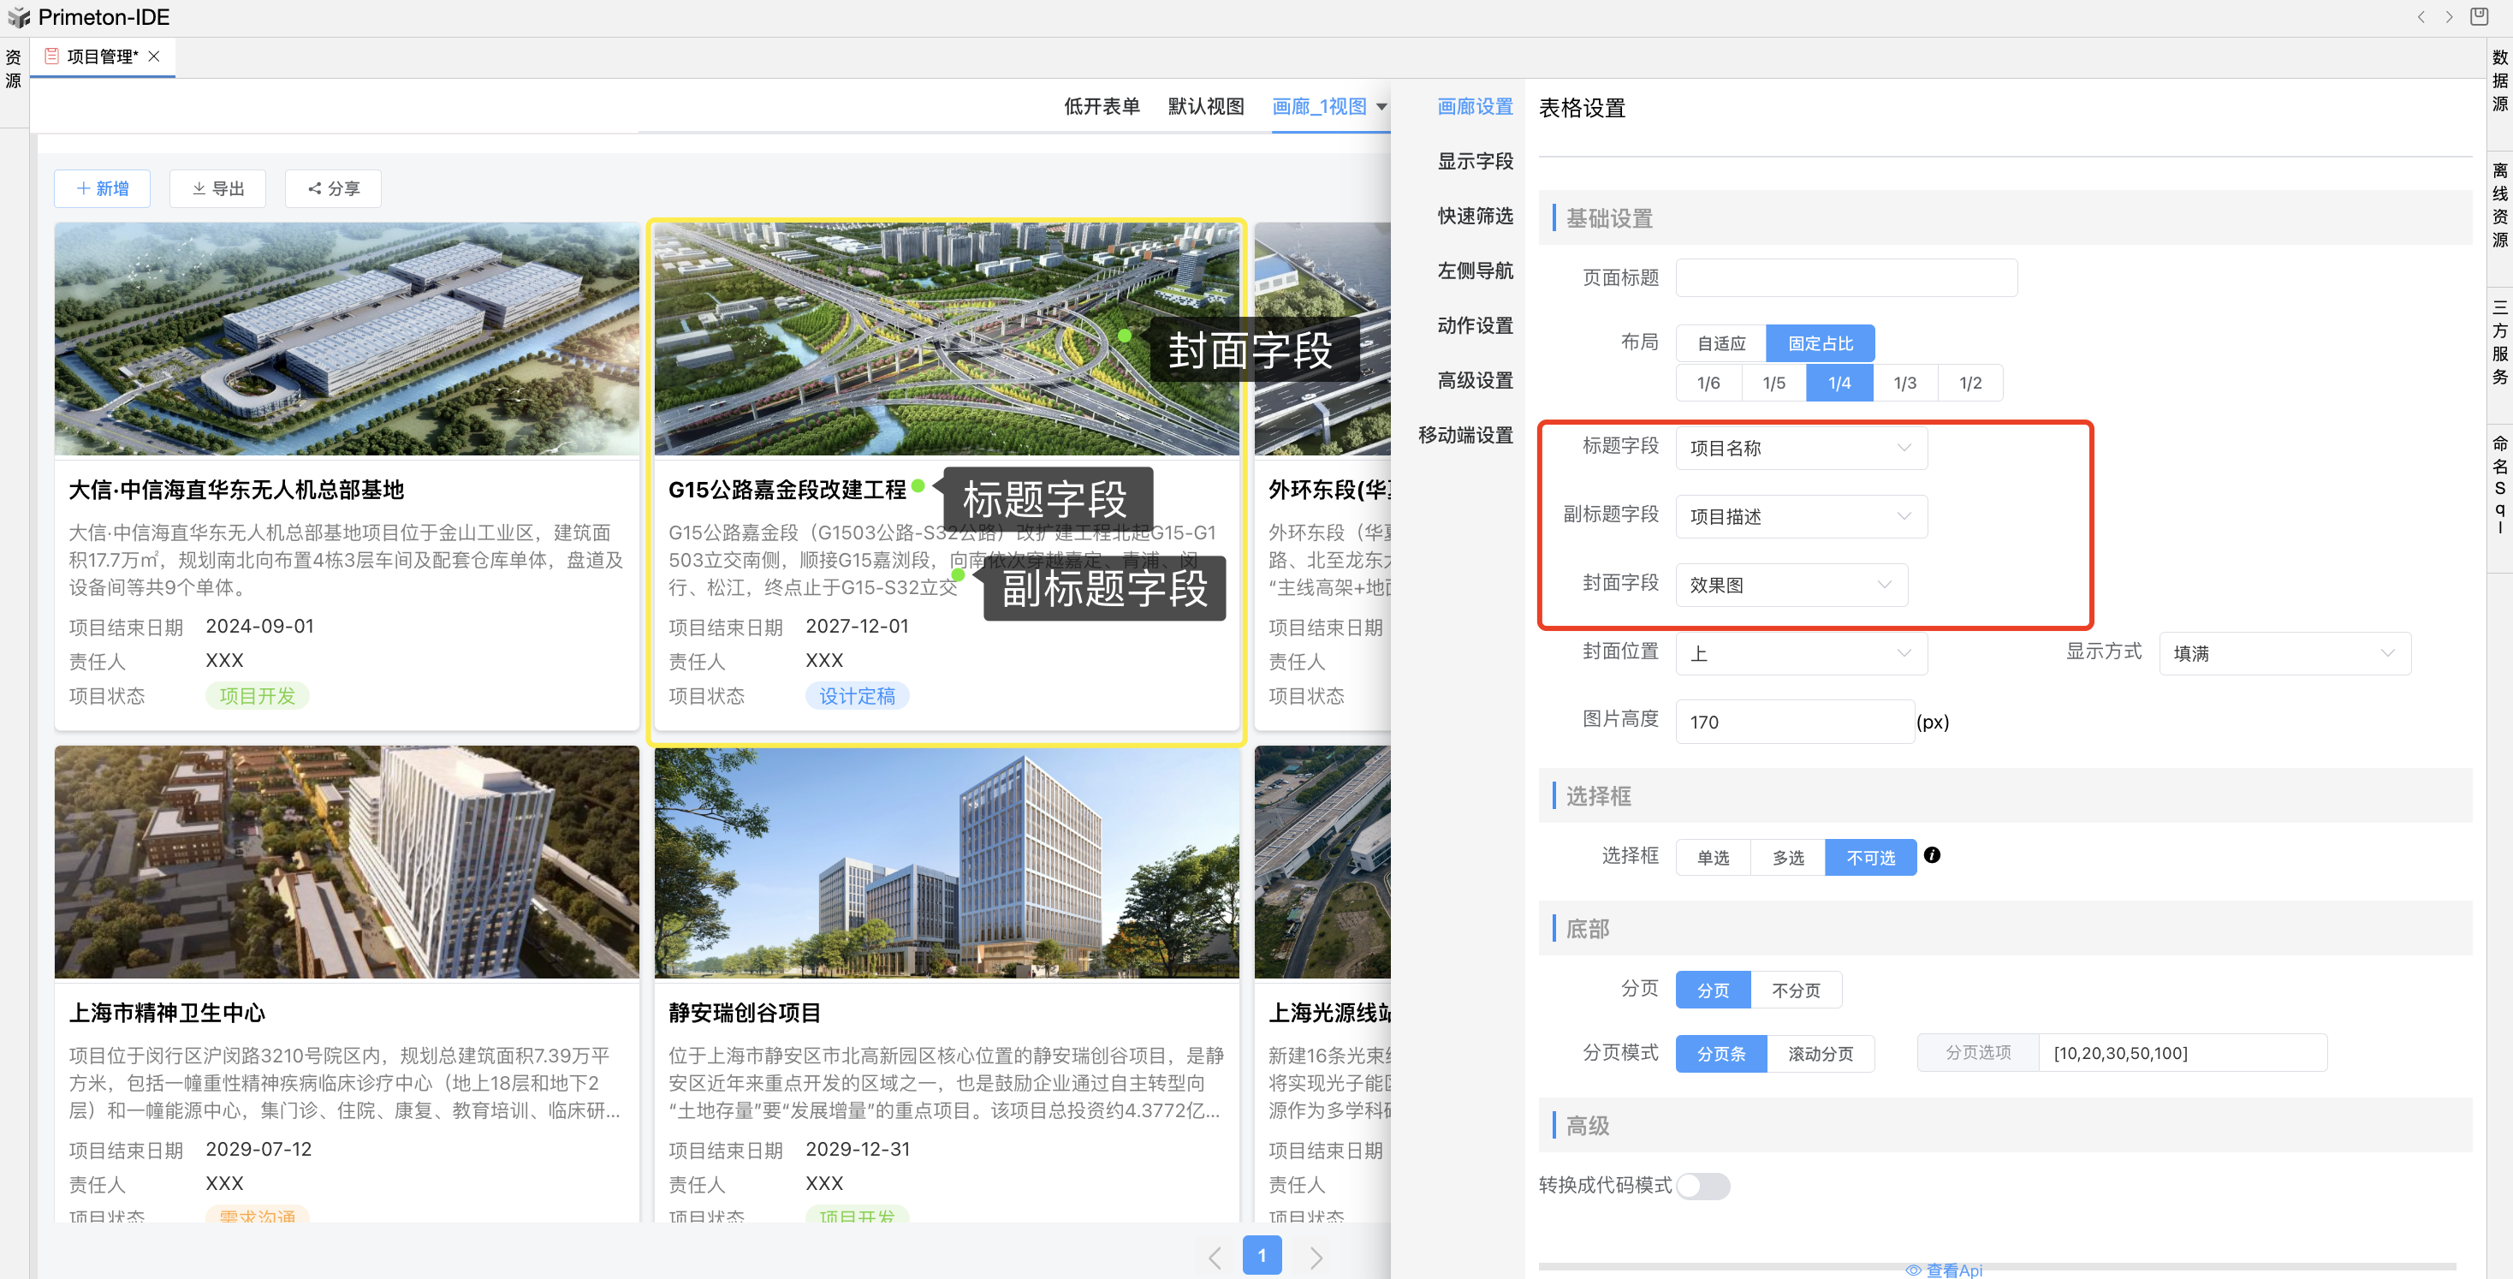The image size is (2513, 1279).
Task: Go to previous page arrow in pagination
Action: click(x=1215, y=1257)
